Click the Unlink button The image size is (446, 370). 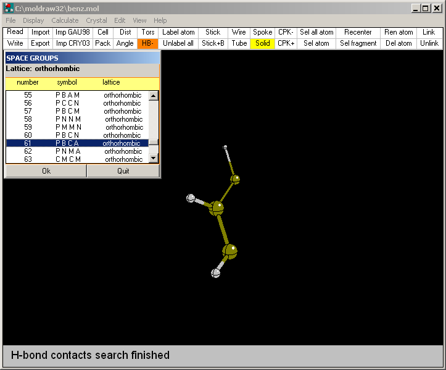(x=429, y=43)
